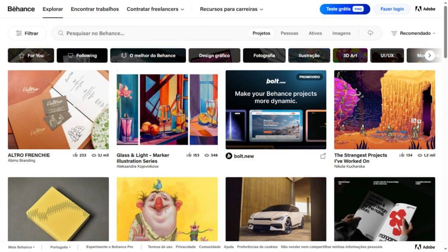Click the bolt.new round avatar icon
This screenshot has height=252, width=448.
coord(229,156)
